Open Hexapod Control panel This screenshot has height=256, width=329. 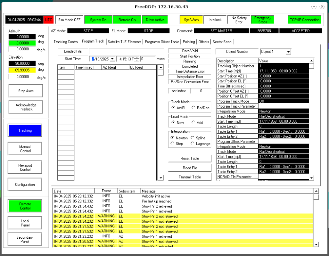click(x=25, y=167)
